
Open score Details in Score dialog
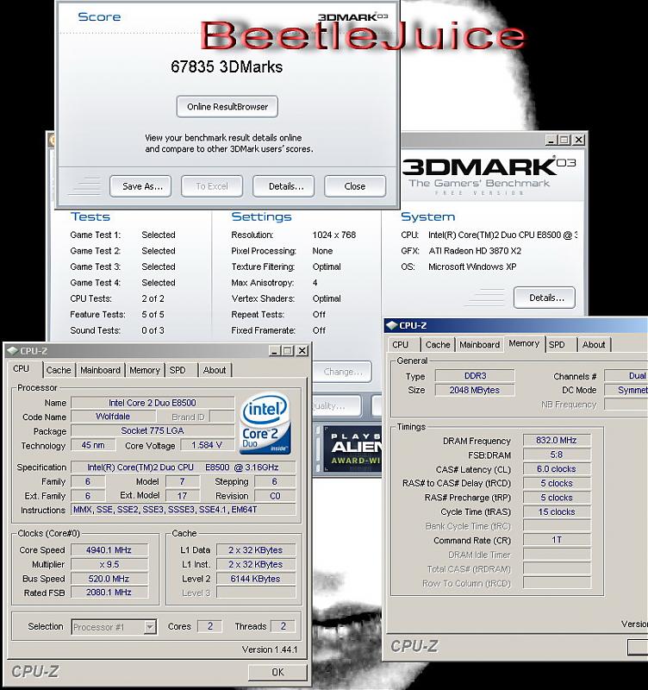point(283,186)
